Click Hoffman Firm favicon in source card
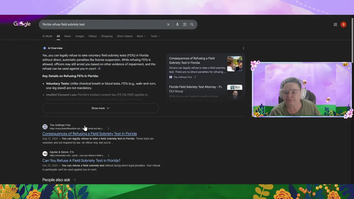Viewport: 354px width, 199px height. (171, 77)
